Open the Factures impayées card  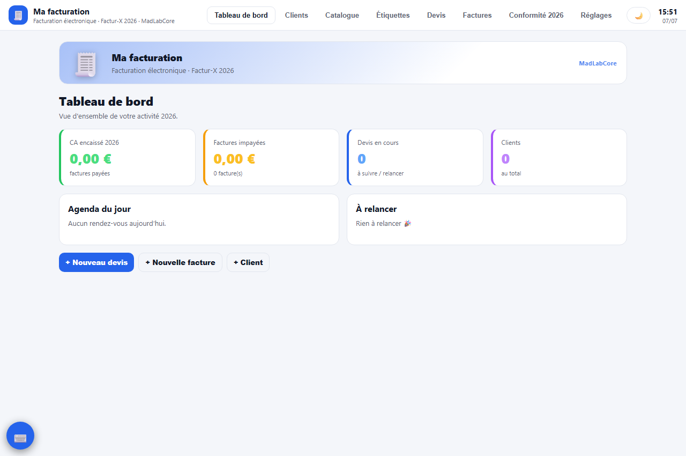point(271,157)
